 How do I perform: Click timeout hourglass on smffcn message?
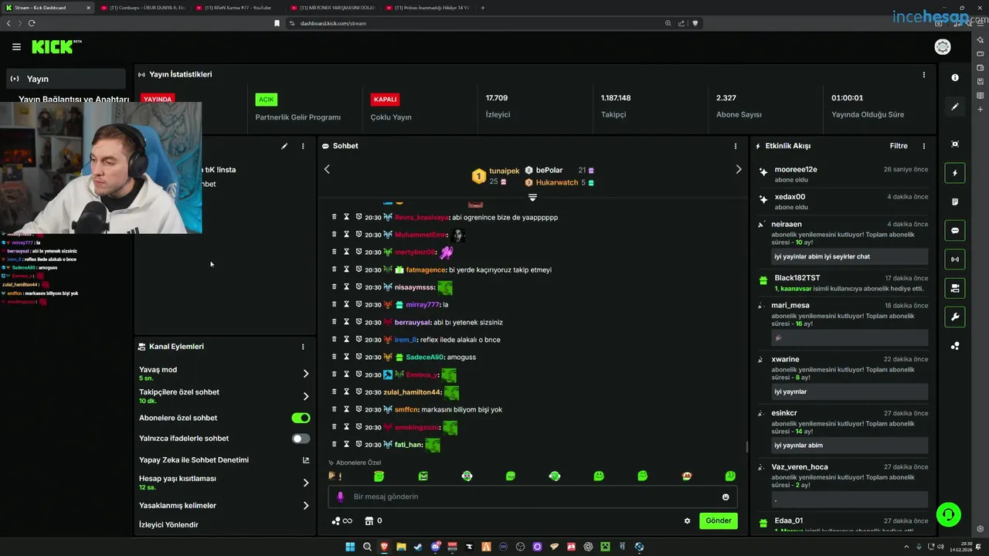[347, 409]
